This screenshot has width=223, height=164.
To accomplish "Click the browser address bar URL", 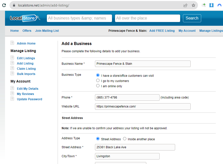I will coord(44,5).
